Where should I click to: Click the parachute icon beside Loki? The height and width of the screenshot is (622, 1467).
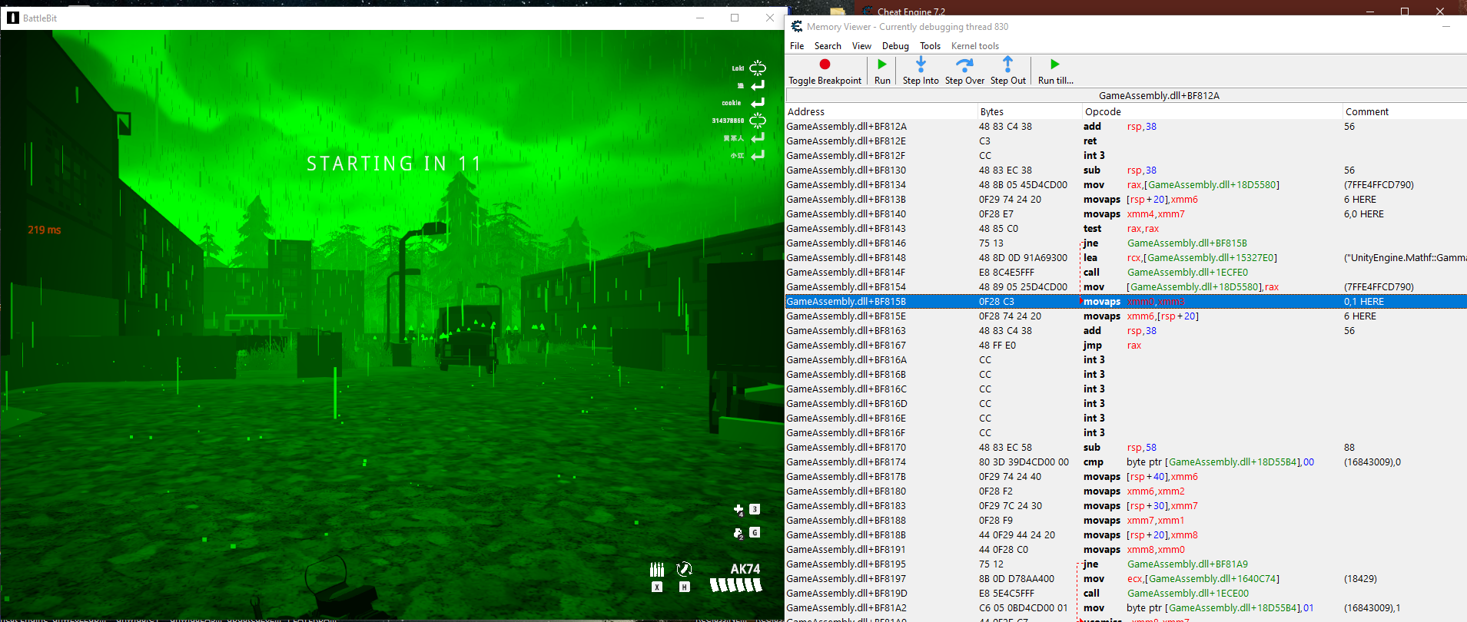(758, 68)
